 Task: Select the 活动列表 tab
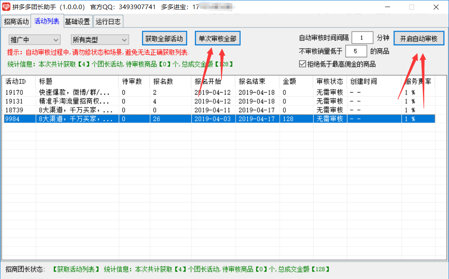(x=47, y=21)
